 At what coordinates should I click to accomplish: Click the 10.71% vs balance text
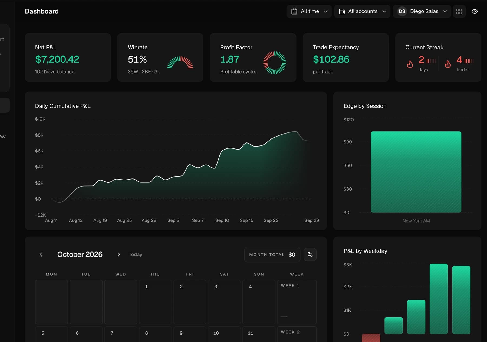point(55,72)
